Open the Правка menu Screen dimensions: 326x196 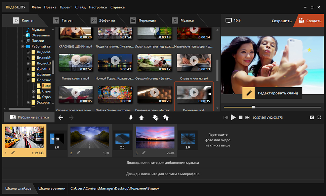(50, 7)
